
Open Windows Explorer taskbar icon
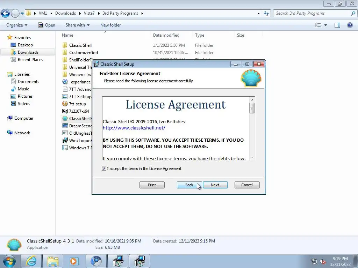point(53,261)
